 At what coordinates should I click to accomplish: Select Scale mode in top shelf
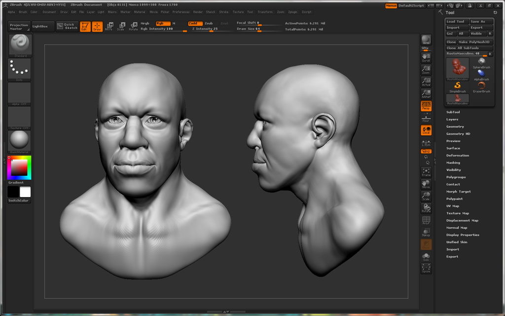(121, 27)
